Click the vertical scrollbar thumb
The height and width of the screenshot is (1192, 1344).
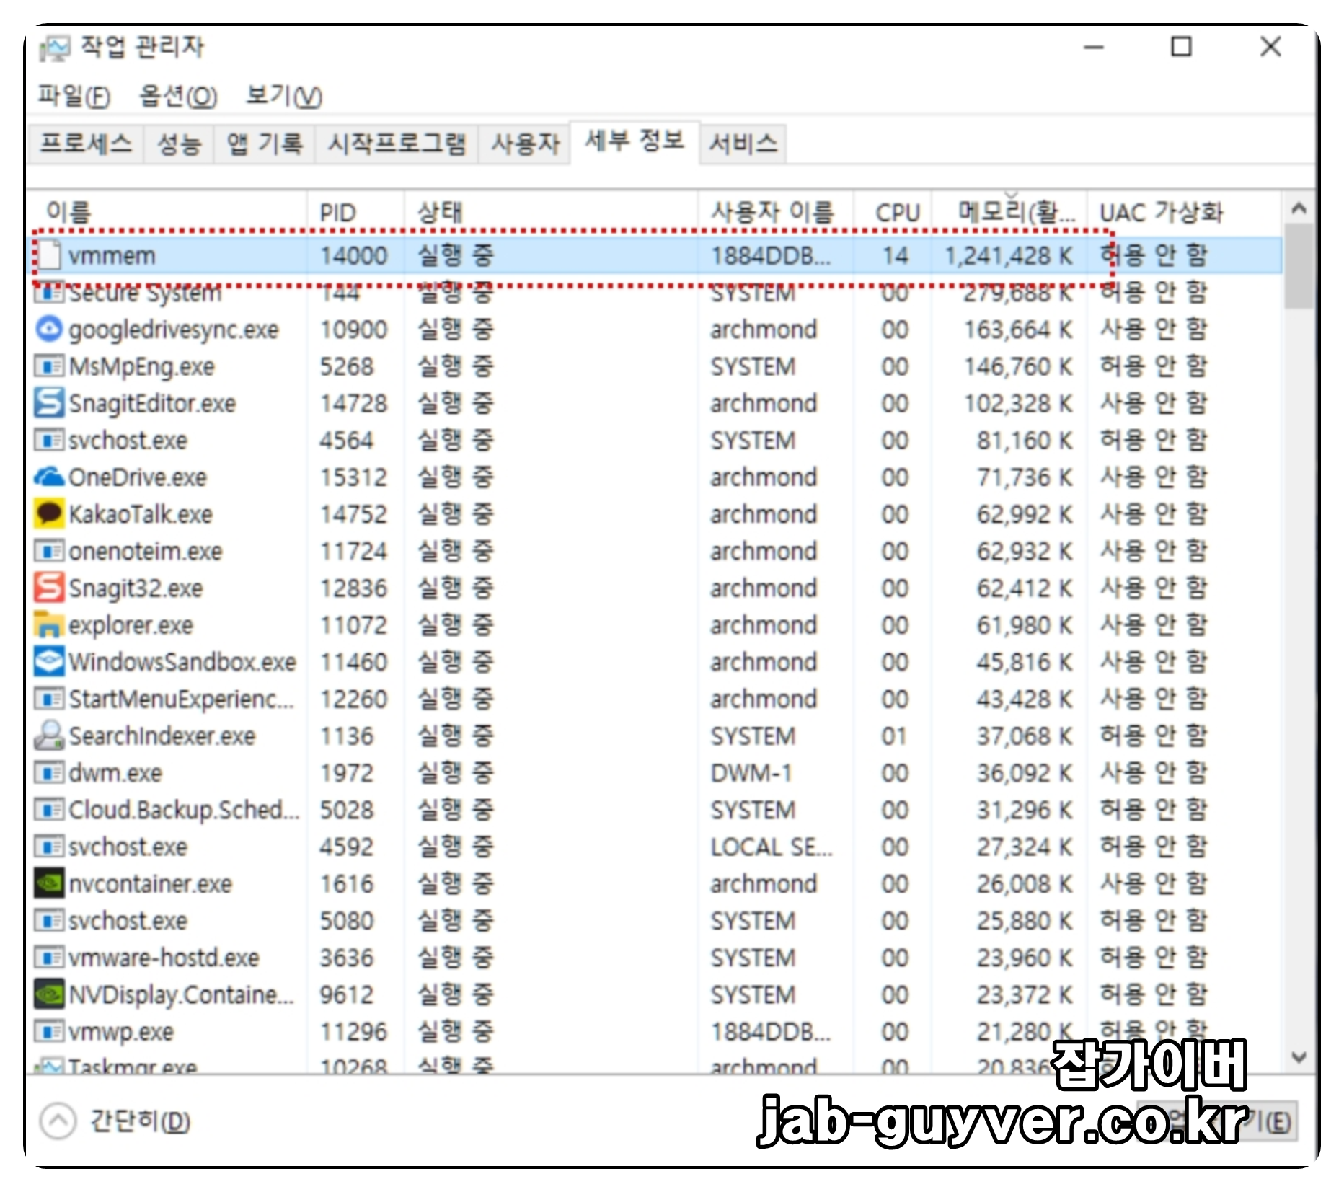[x=1299, y=266]
